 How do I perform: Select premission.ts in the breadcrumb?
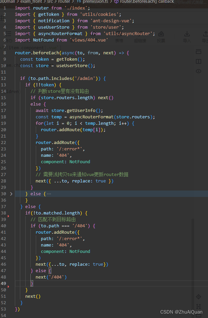click(x=96, y=1)
